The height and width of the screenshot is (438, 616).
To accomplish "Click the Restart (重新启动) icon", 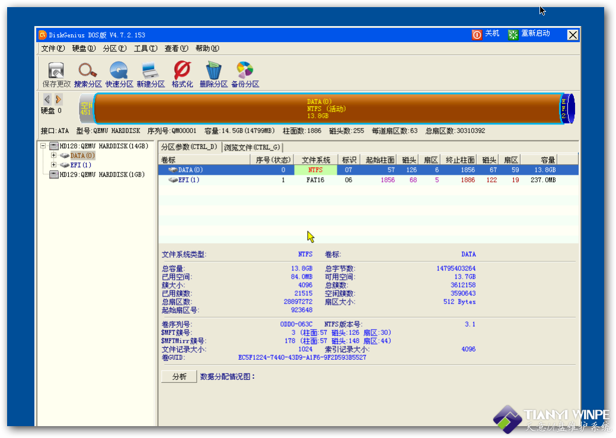I will pyautogui.click(x=513, y=35).
